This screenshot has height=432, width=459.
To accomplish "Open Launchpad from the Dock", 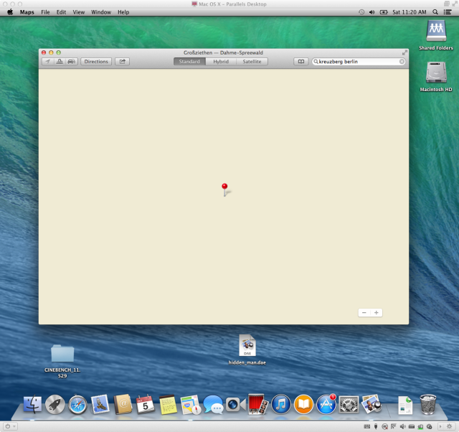I will (x=55, y=405).
